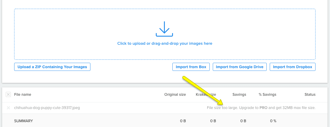
Task: Open the PRO upgrade link
Action: click(263, 108)
